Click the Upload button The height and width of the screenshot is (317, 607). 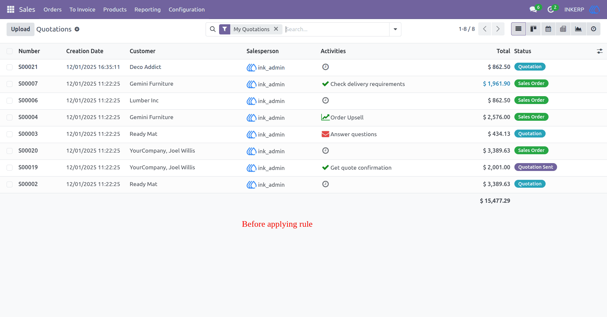20,29
